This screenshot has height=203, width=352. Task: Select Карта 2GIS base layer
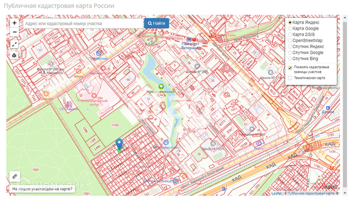(290, 35)
